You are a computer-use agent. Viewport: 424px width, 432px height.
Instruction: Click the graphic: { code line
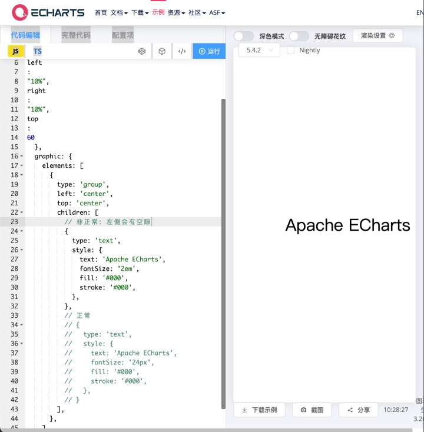(53, 156)
